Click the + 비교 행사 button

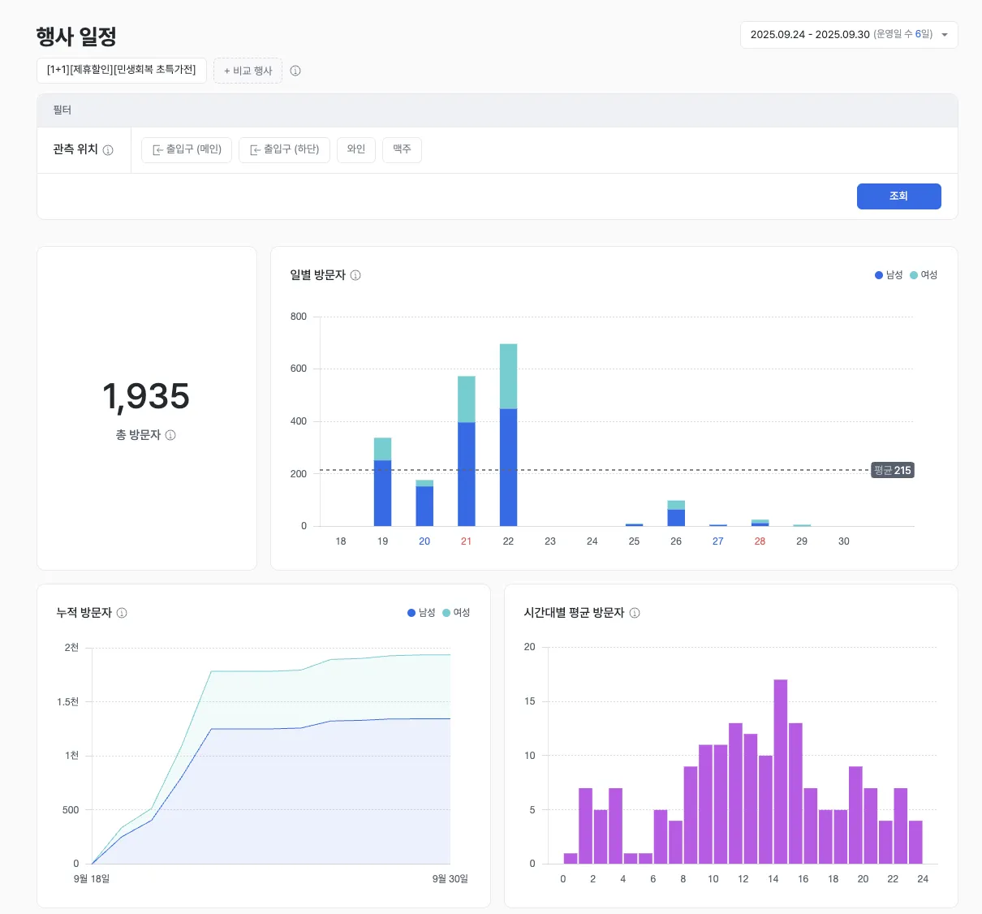(248, 71)
